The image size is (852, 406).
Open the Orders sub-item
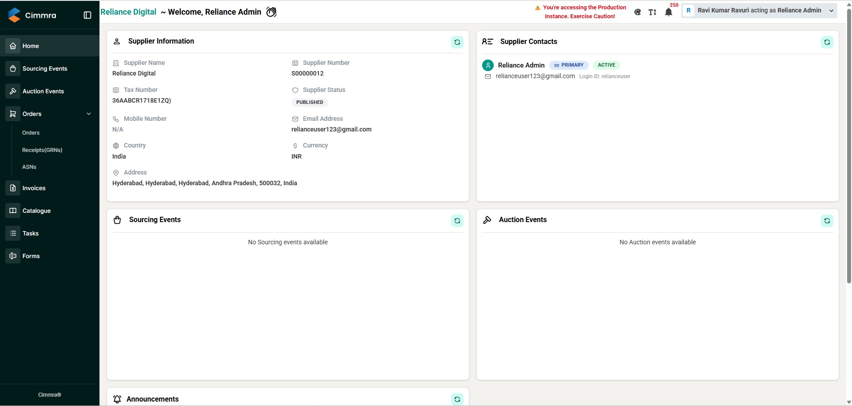pos(31,133)
